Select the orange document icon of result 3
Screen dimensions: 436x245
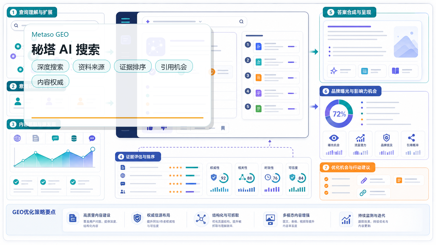pos(258,78)
